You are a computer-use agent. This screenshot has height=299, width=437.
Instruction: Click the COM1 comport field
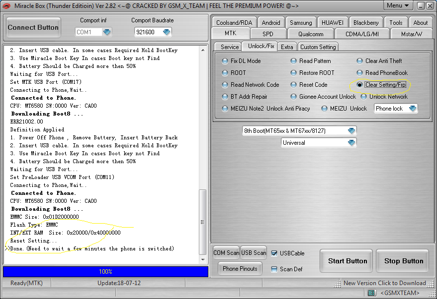93,32
